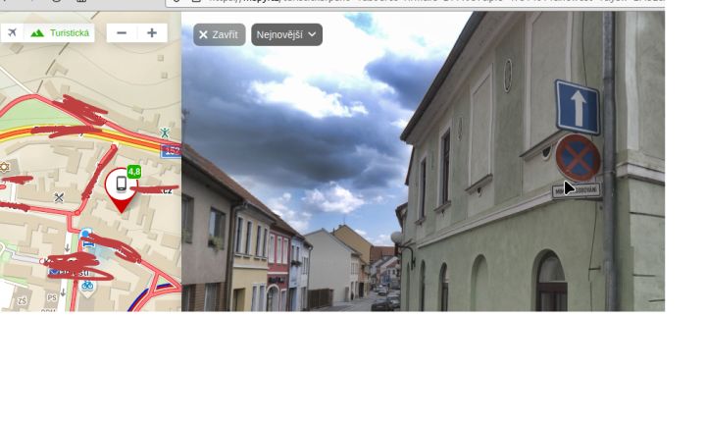Select the sun-shaped landmark icon on map edge

(4, 167)
